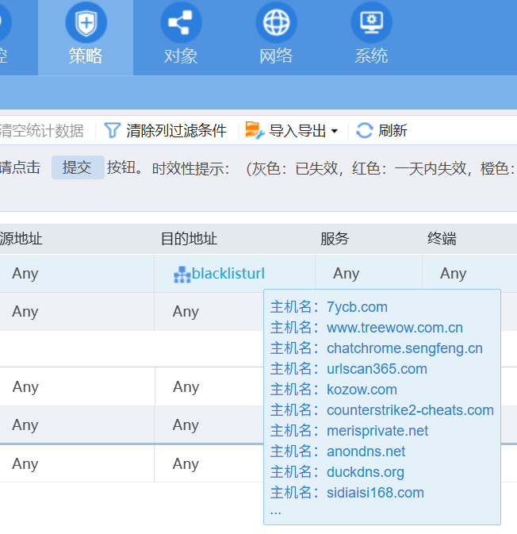Click the 服务 column header
The height and width of the screenshot is (534, 517).
click(335, 239)
